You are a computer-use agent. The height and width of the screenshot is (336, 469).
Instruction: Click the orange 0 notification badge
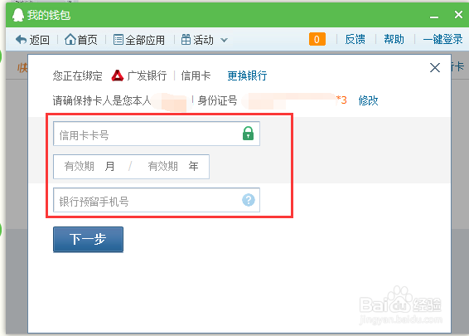317,39
